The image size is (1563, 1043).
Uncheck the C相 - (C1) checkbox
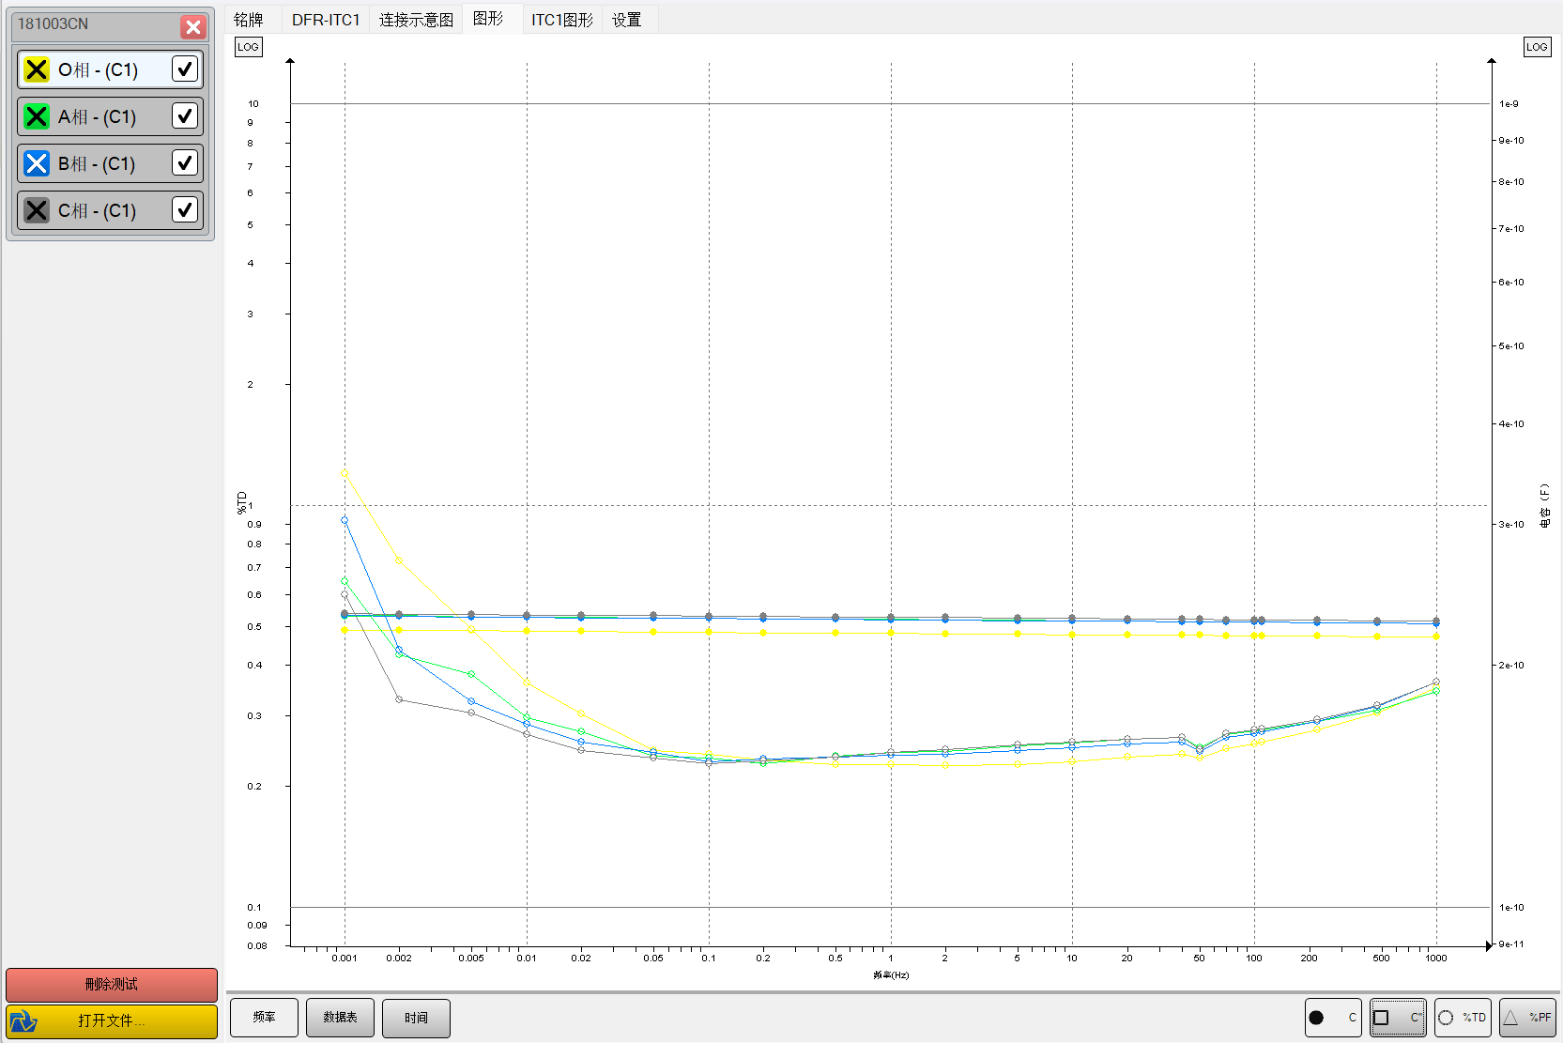coord(185,209)
